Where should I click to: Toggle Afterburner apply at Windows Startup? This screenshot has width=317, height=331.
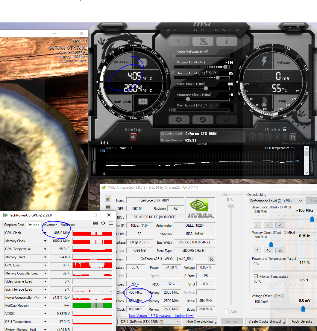[133, 137]
